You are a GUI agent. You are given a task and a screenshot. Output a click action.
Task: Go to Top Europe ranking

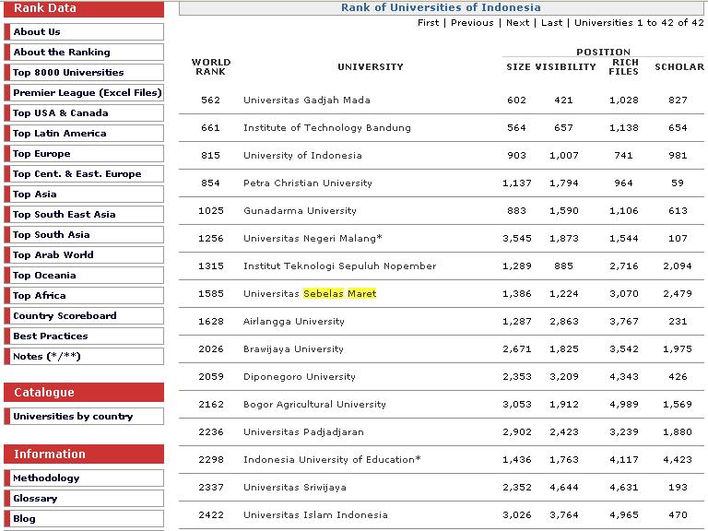(84, 154)
